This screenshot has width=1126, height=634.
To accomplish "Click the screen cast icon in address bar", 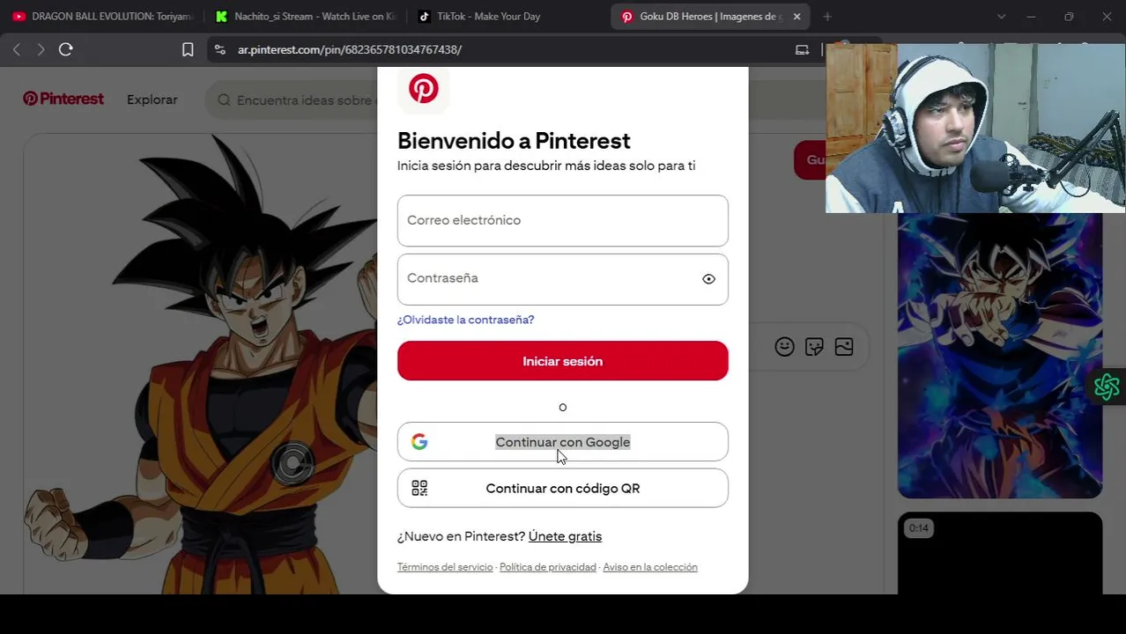I will (x=802, y=49).
